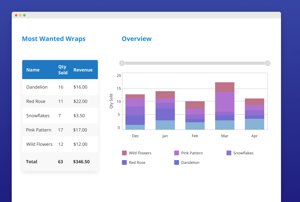Sort table by Revenue column header
The image size is (300, 202).
point(83,70)
